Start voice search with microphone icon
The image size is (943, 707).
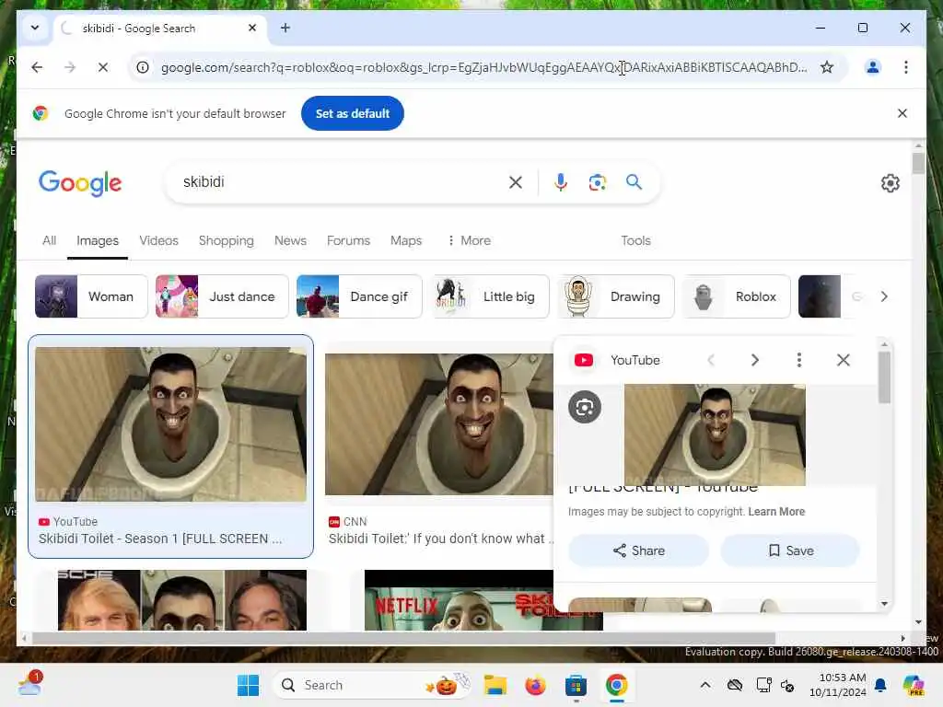pyautogui.click(x=561, y=182)
